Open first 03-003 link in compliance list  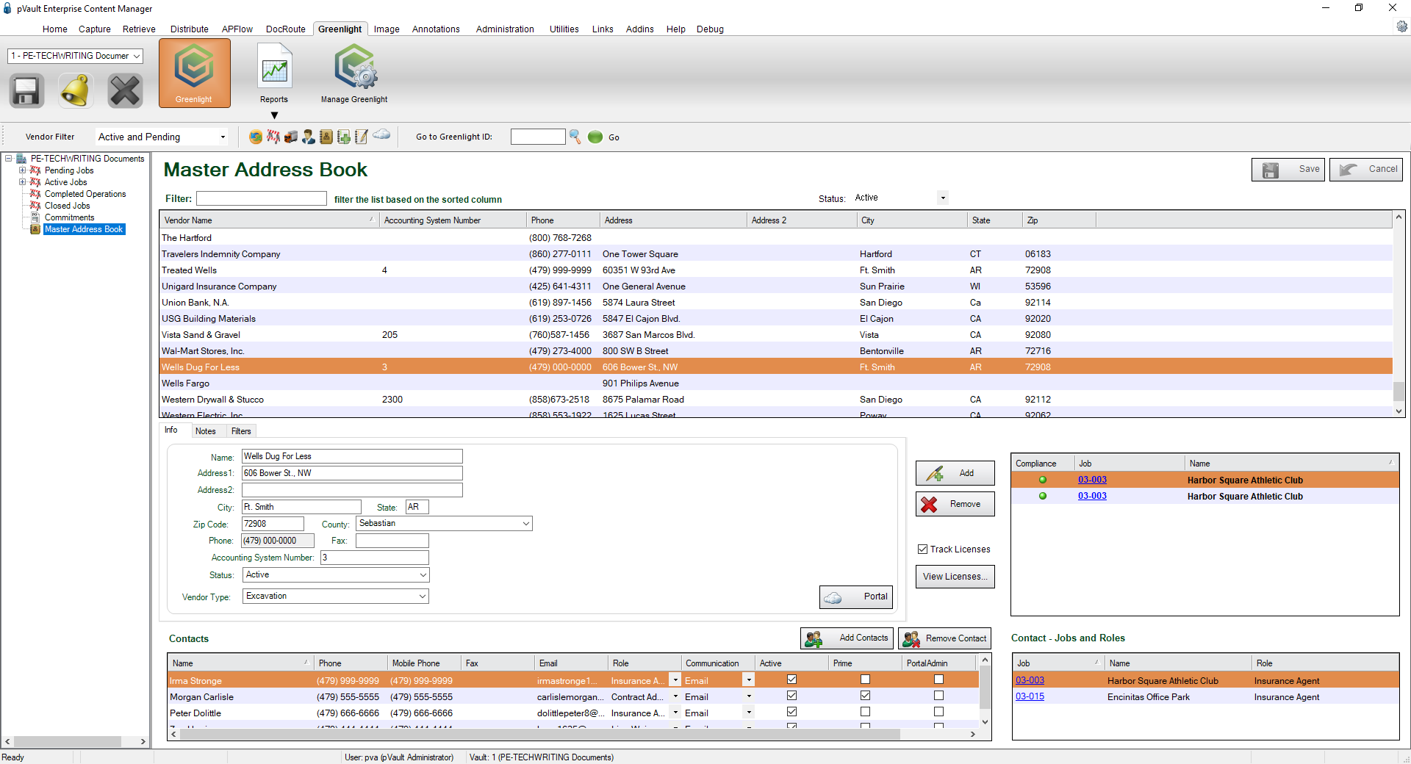coord(1092,480)
